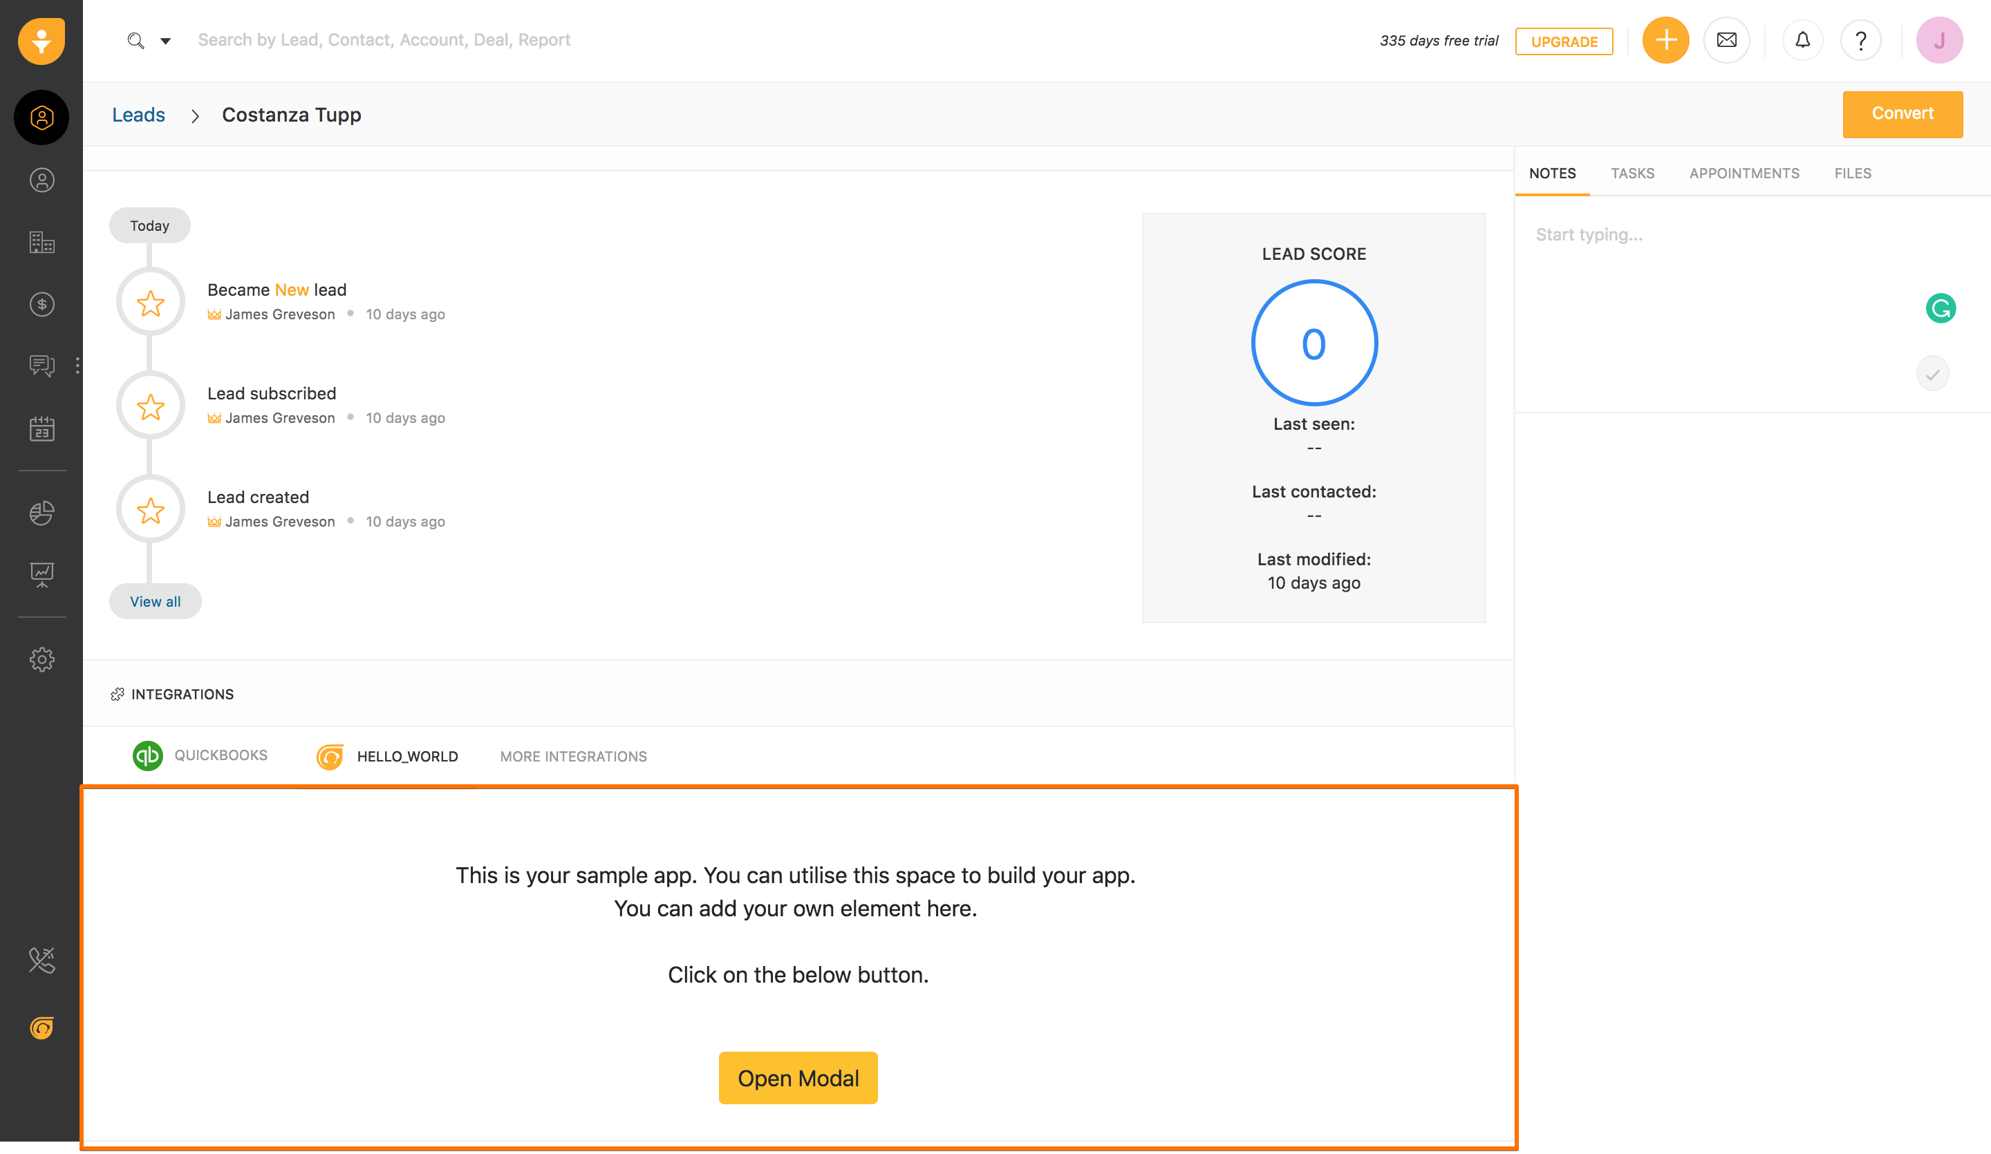Image resolution: width=1991 pixels, height=1154 pixels.
Task: Switch to the NOTES tab
Action: point(1552,173)
